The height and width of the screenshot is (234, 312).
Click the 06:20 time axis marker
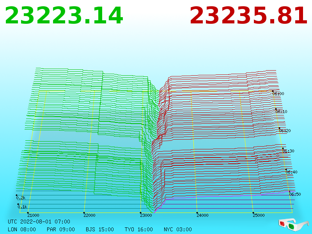click(285, 131)
